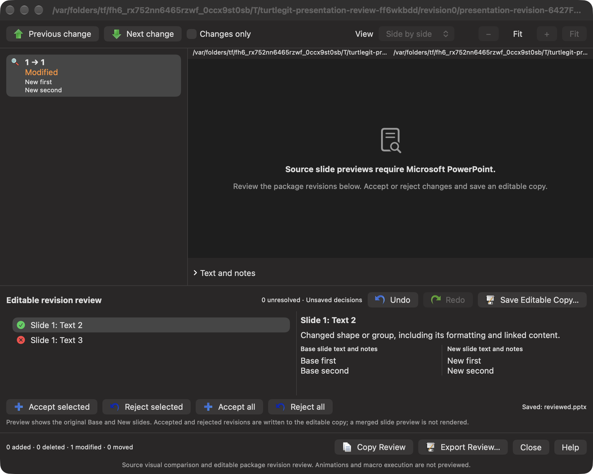Click the green accepted checkmark beside Slide 1: Text 2
The height and width of the screenshot is (474, 593).
[x=21, y=325]
